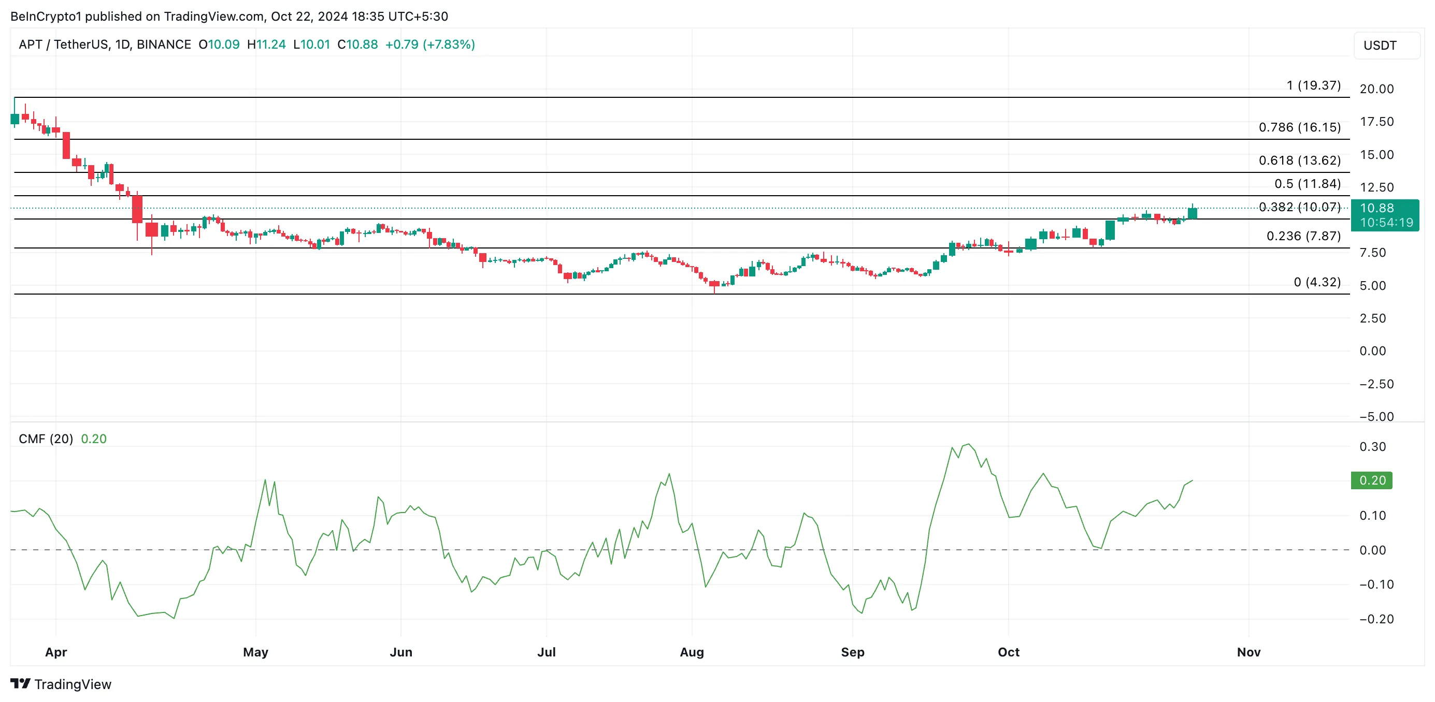The image size is (1435, 702).
Task: Select the CMF (20) indicator label
Action: pyautogui.click(x=46, y=438)
